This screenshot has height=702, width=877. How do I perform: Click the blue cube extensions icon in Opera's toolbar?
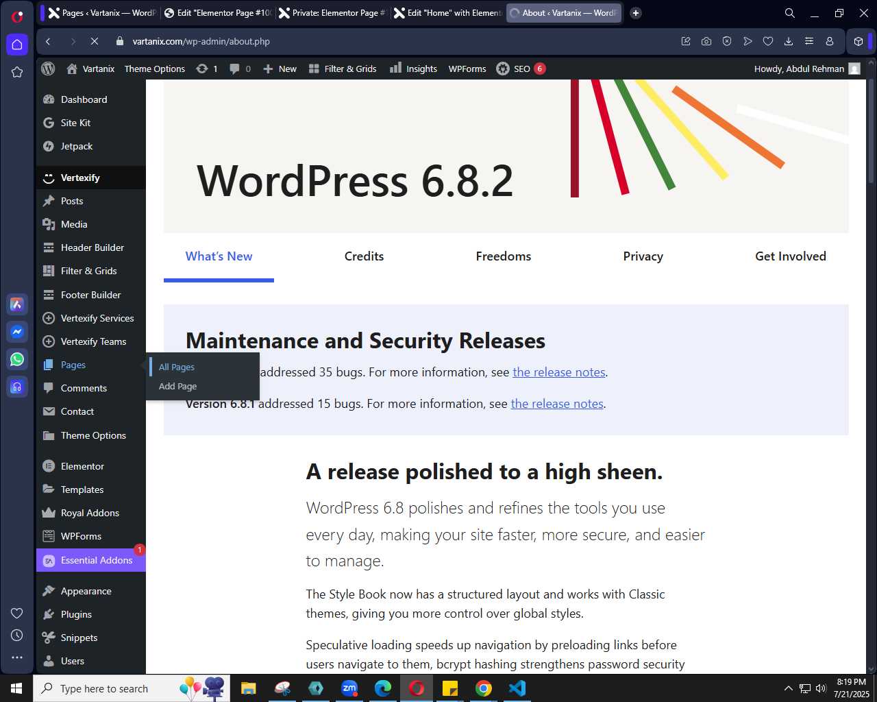pyautogui.click(x=859, y=41)
